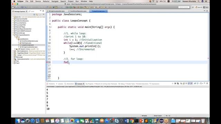Open the Expressions tab
This screenshot has width=221, height=124.
(x=154, y=84)
